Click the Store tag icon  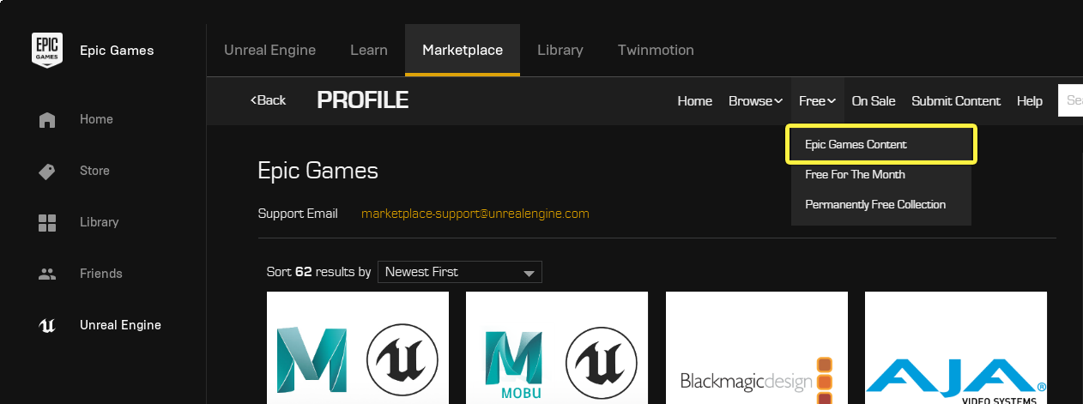(x=47, y=171)
